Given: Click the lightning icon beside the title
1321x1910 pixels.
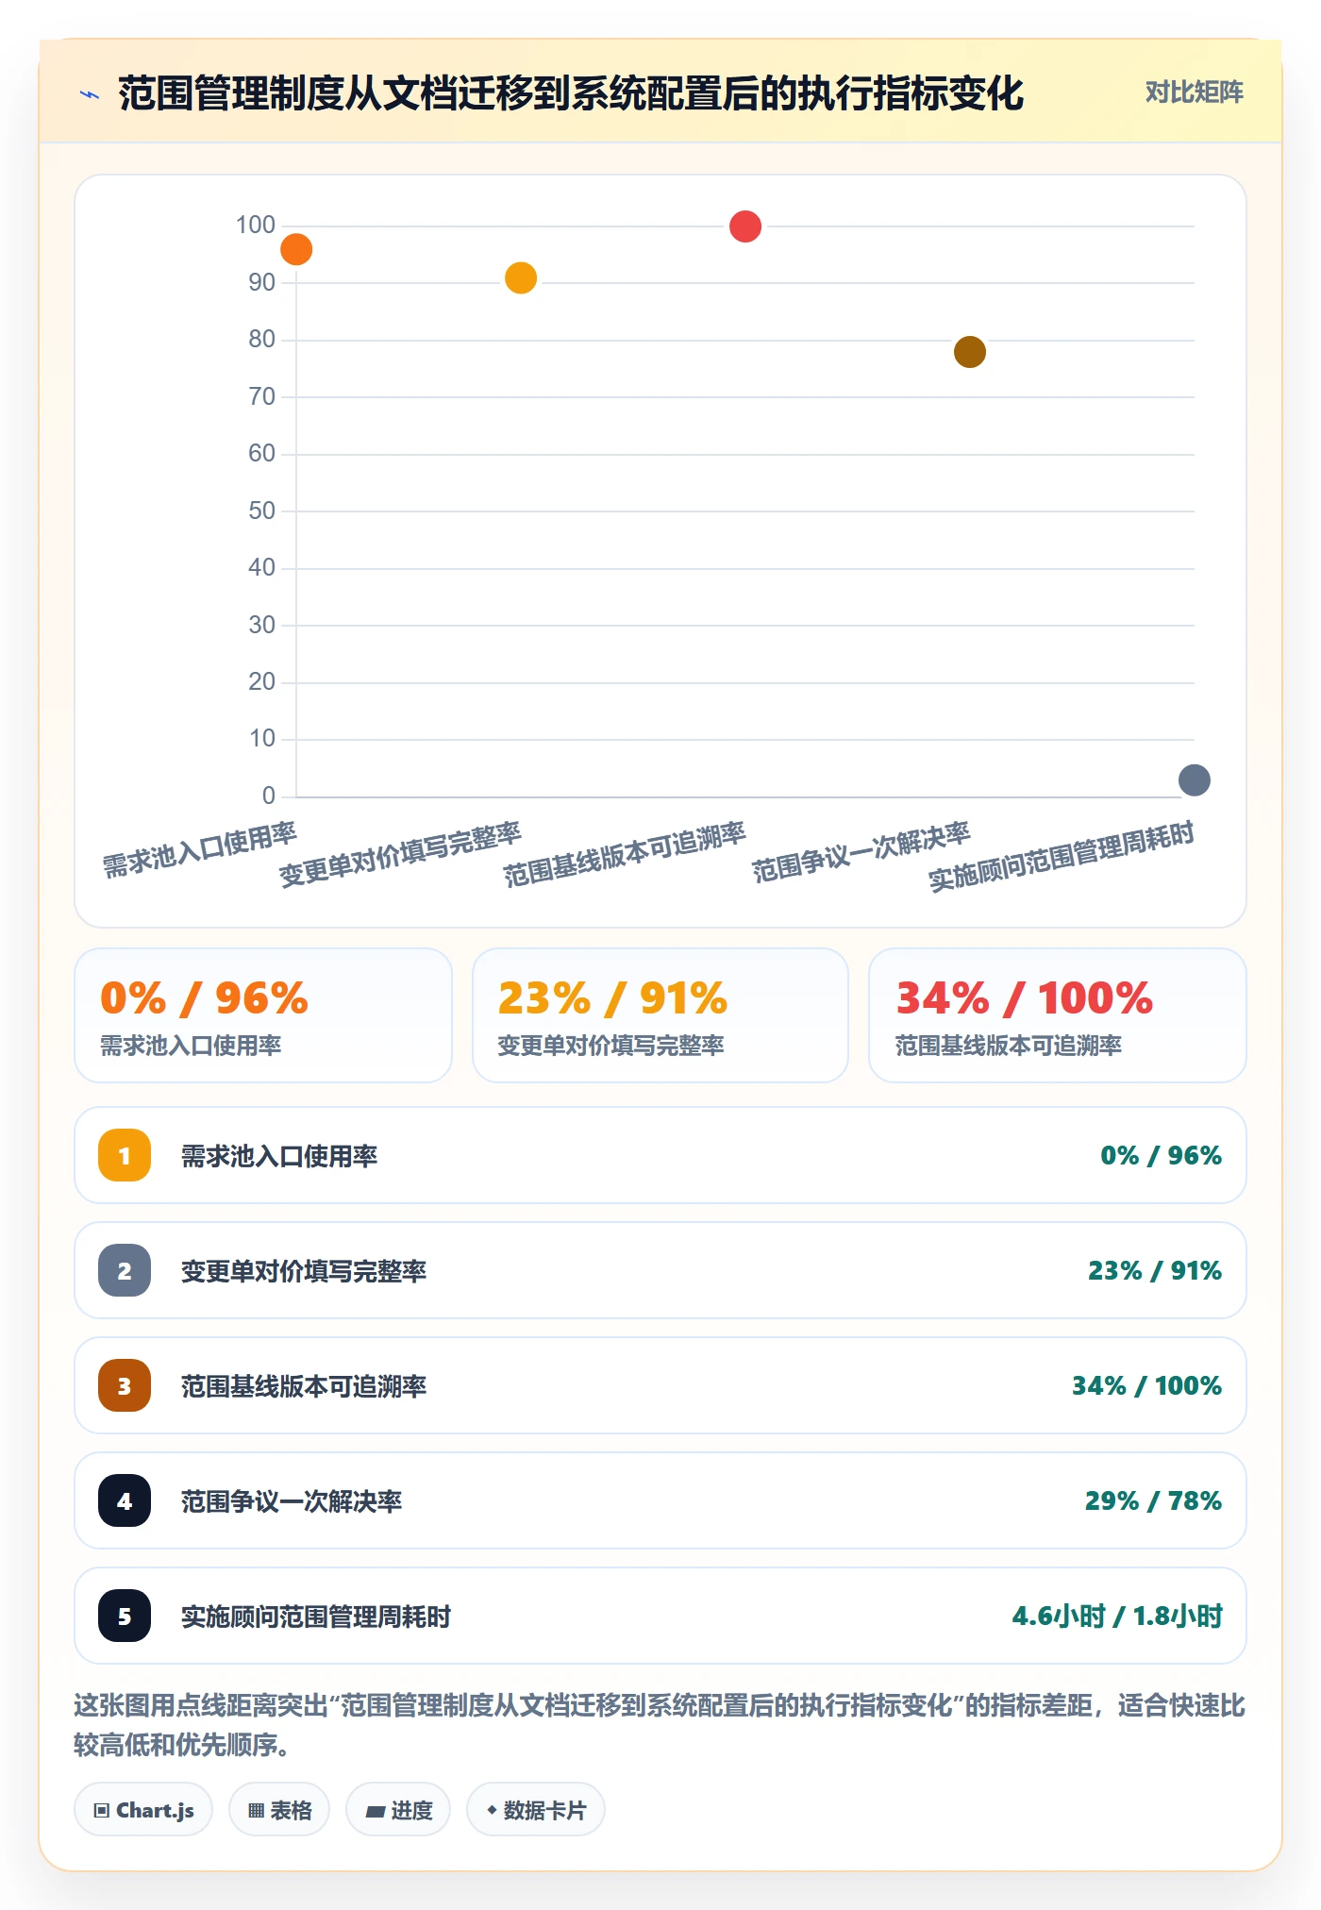Looking at the screenshot, I should pos(90,94).
